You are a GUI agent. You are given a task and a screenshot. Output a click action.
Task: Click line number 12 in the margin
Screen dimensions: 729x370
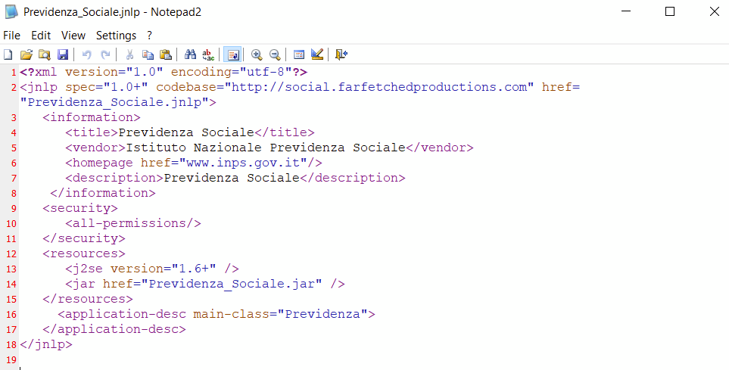pos(11,253)
